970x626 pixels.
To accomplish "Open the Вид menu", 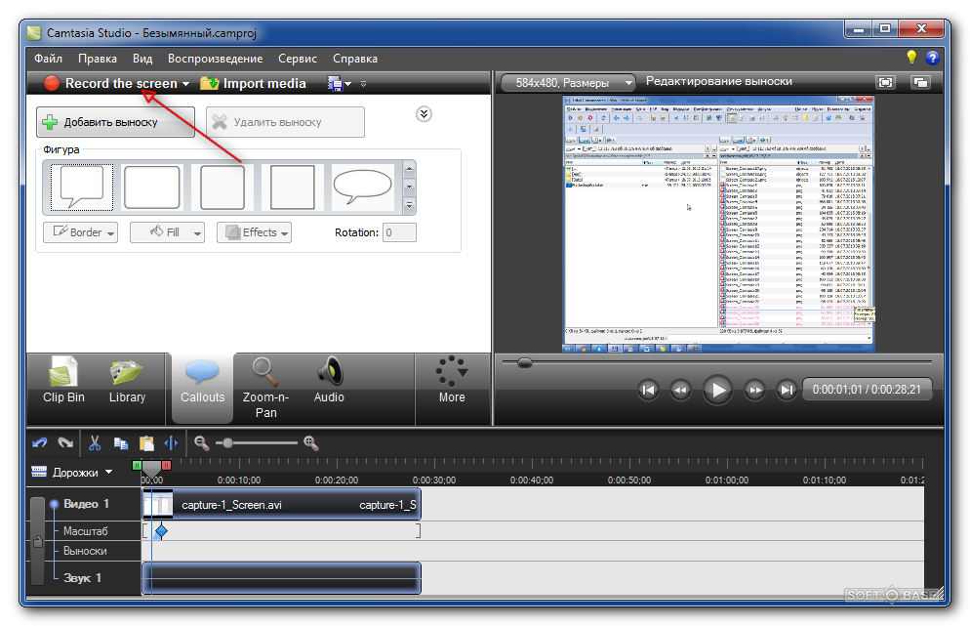I will click(142, 59).
